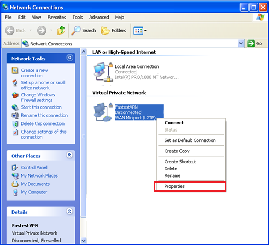This screenshot has width=269, height=245.
Task: Click the green Go button
Action: click(x=254, y=44)
